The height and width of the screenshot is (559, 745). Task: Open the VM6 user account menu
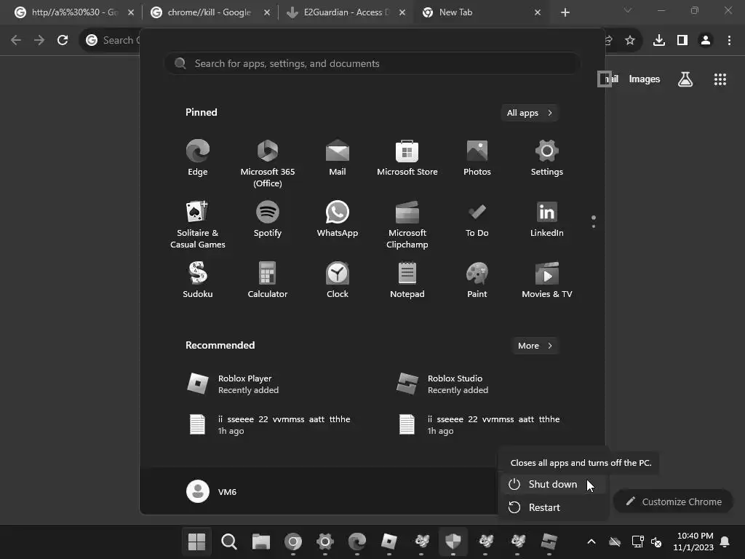click(x=212, y=491)
